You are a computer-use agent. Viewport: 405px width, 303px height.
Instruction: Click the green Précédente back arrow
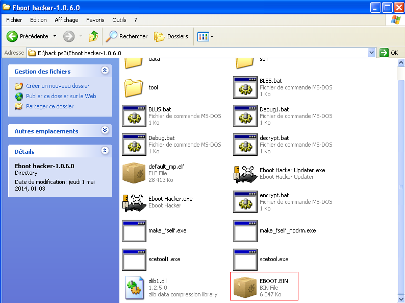(x=12, y=36)
